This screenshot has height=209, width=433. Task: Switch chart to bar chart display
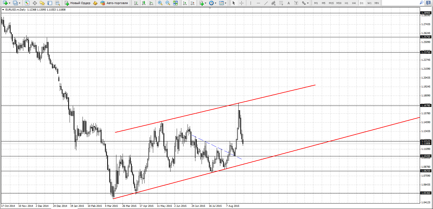[x=136, y=3]
